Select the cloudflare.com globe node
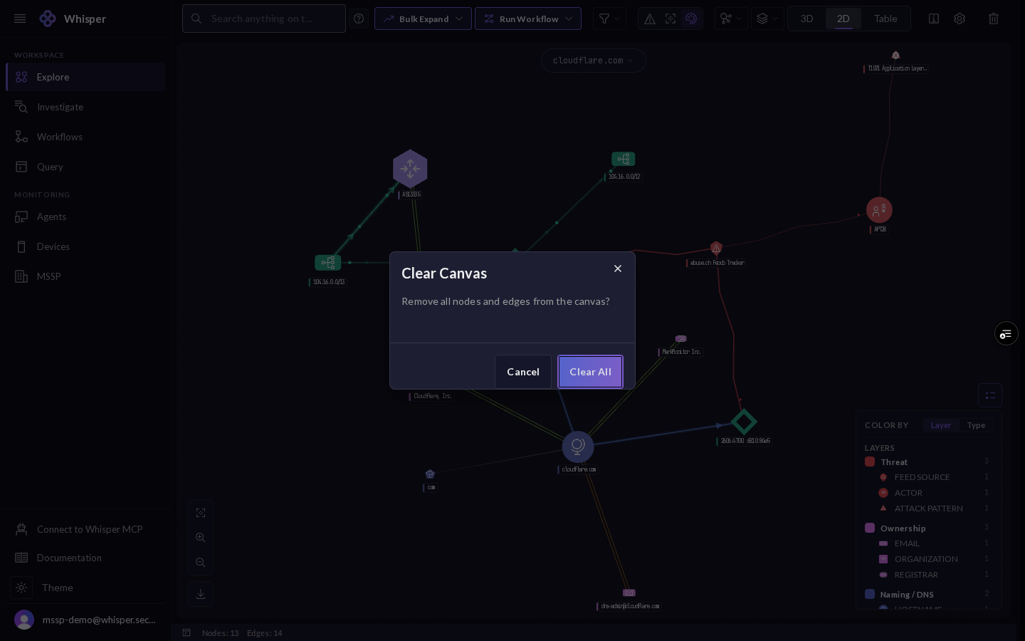The height and width of the screenshot is (641, 1025). [578, 447]
